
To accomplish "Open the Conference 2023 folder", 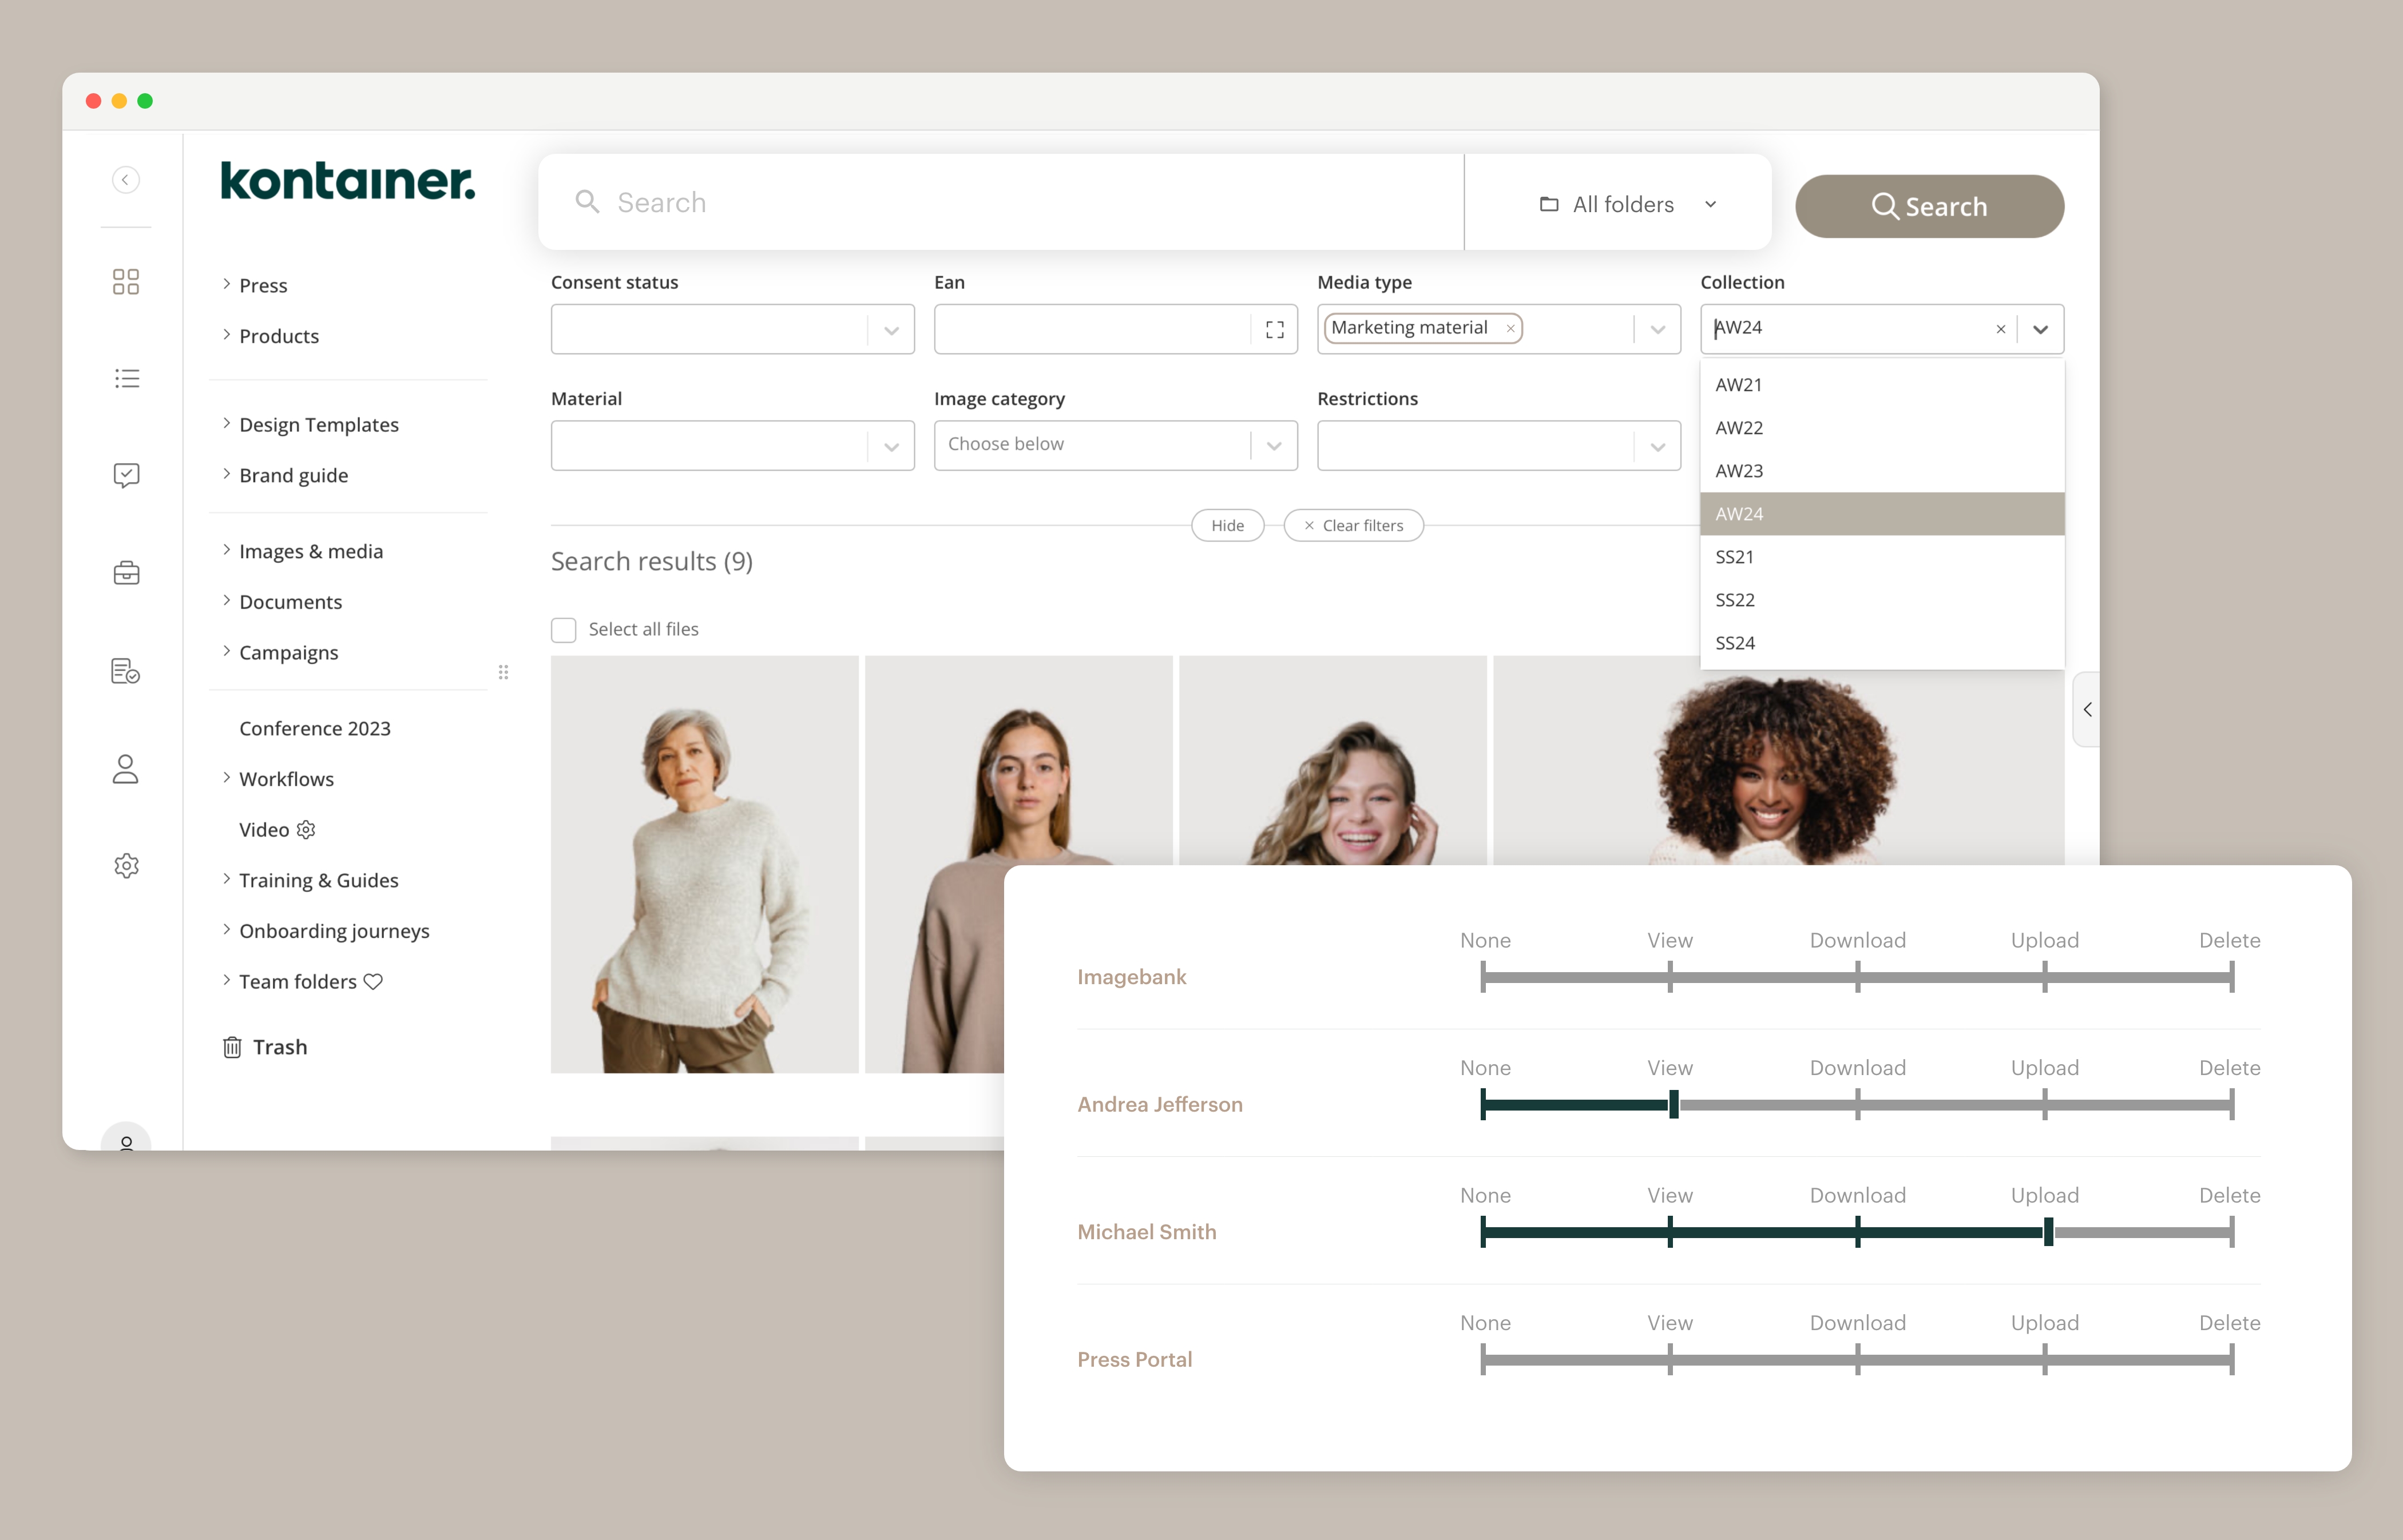I will tap(314, 728).
